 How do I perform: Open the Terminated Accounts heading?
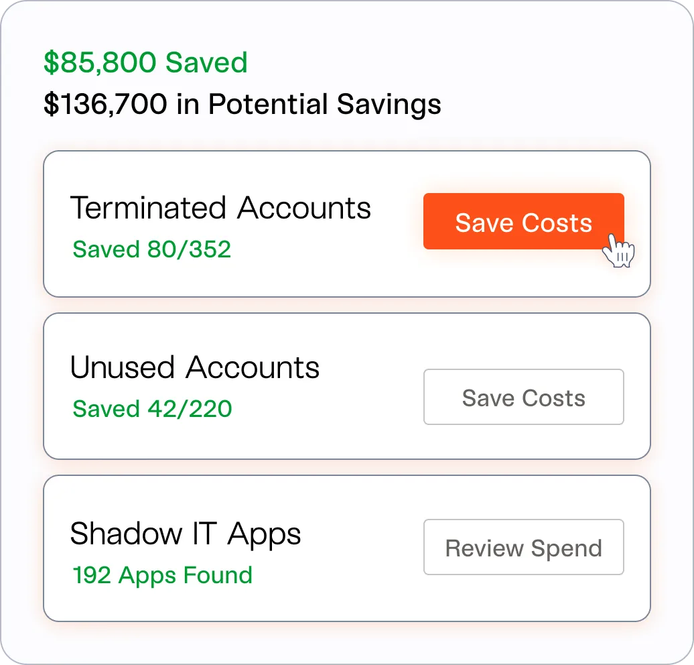[220, 208]
